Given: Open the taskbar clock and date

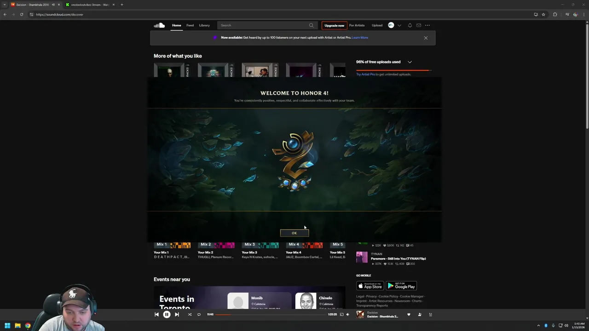Looking at the screenshot, I should tap(579, 325).
